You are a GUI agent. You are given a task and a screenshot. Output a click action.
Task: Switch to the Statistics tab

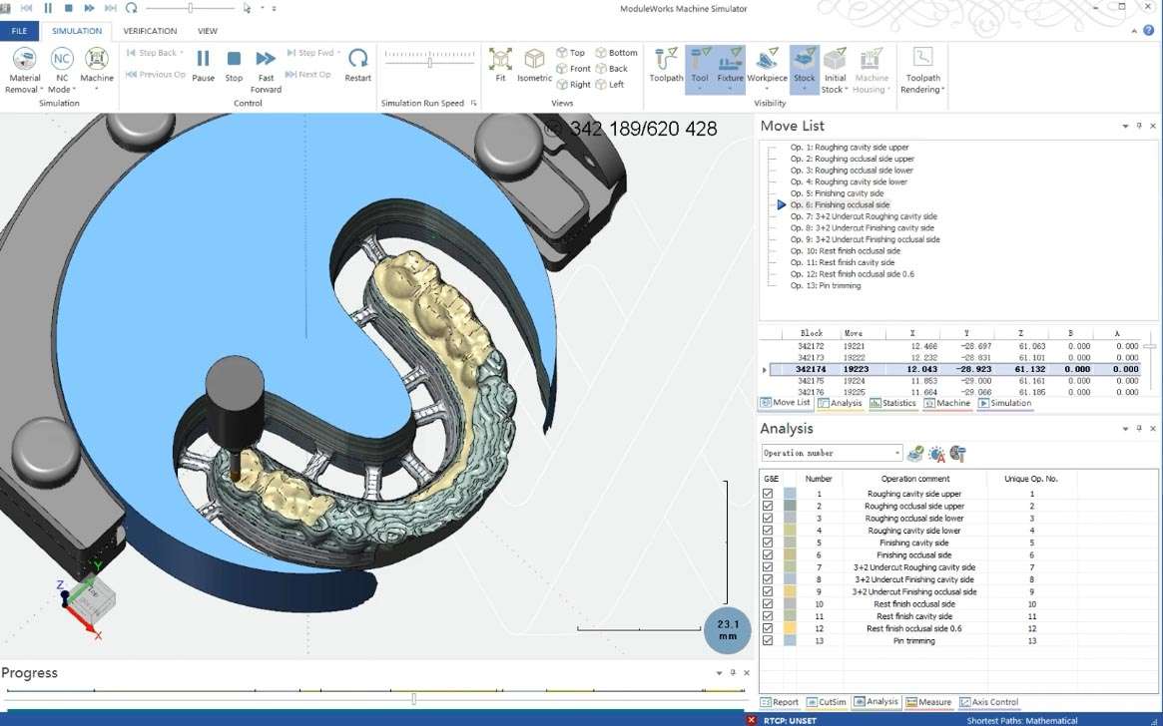[892, 403]
